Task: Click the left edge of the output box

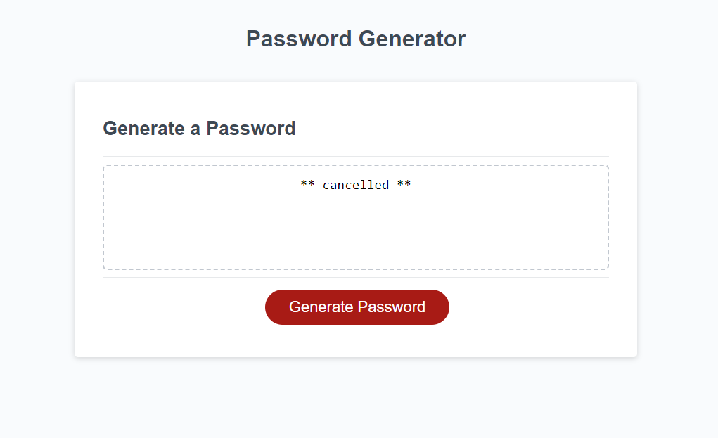Action: pyautogui.click(x=103, y=217)
